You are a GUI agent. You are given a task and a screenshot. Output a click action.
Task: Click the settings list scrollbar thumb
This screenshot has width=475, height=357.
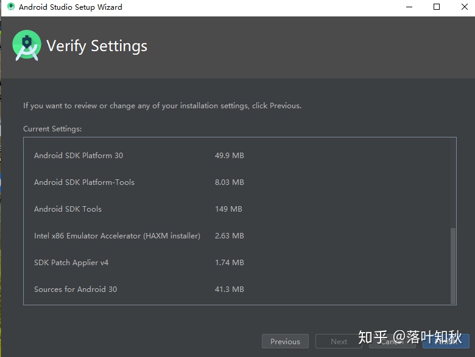pos(453,266)
